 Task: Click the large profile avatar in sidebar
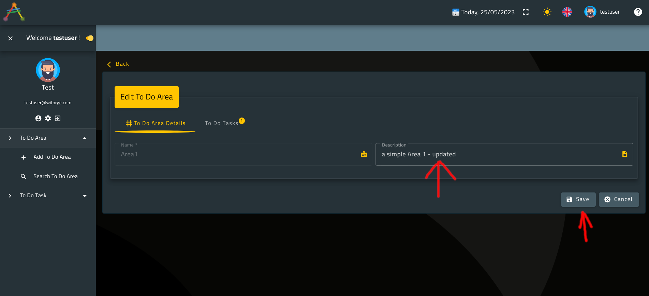(48, 70)
